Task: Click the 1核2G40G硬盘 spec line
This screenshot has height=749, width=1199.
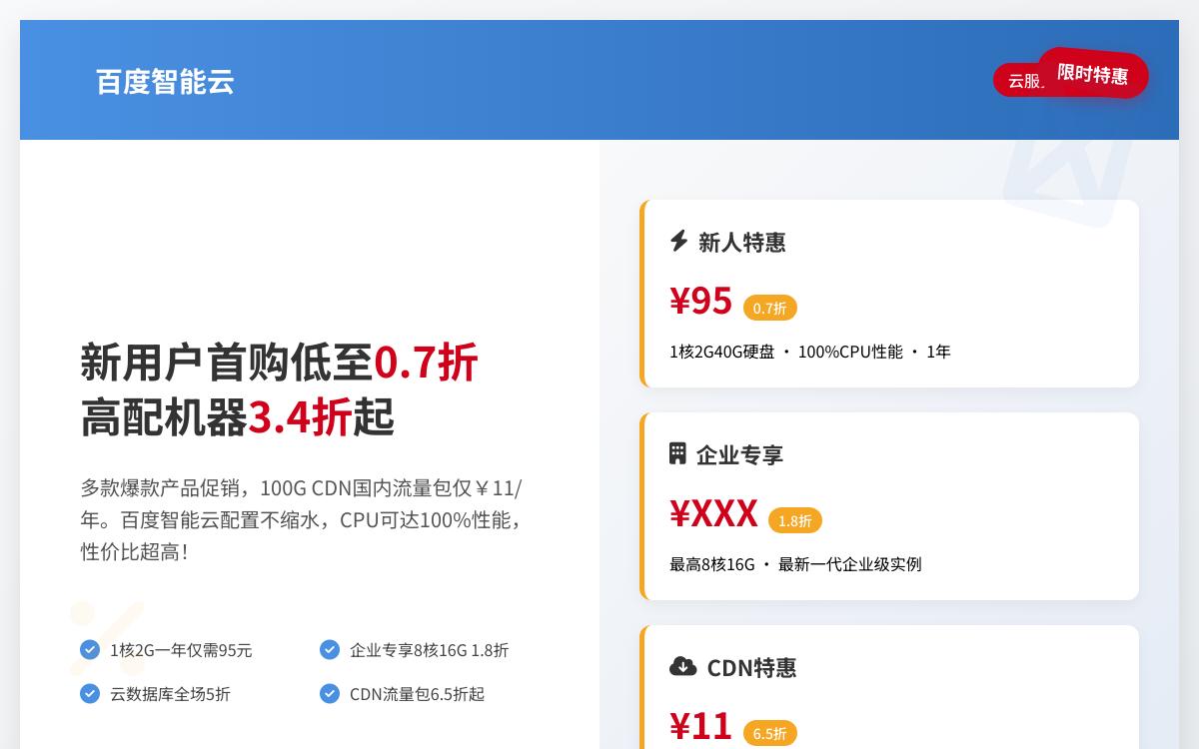Action: (810, 352)
